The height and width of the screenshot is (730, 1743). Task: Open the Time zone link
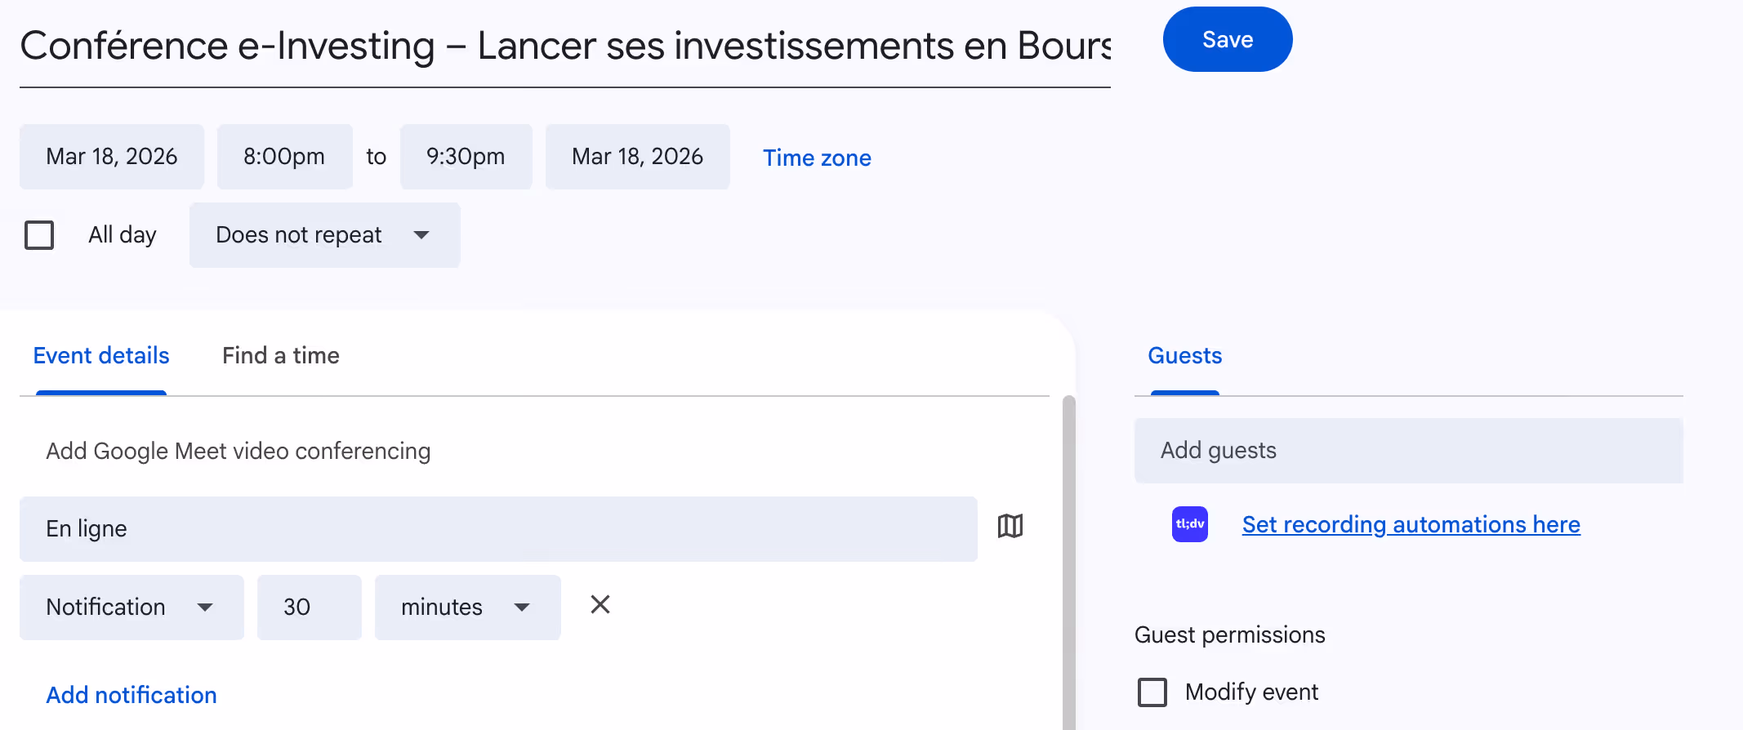817,158
